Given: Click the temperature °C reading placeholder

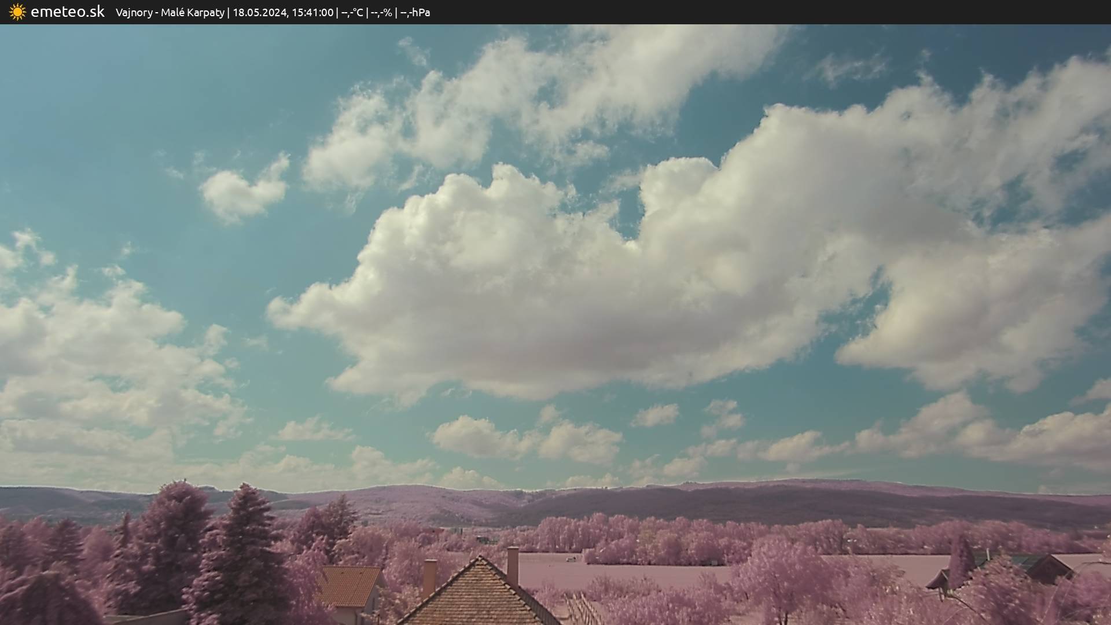Looking at the screenshot, I should 352,13.
